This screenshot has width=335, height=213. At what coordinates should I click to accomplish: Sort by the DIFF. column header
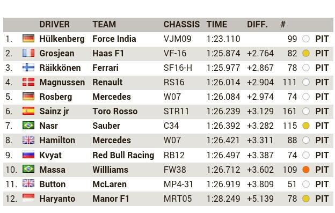257,24
